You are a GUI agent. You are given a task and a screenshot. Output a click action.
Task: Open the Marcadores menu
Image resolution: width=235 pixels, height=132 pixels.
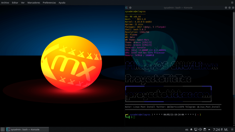point(34,2)
